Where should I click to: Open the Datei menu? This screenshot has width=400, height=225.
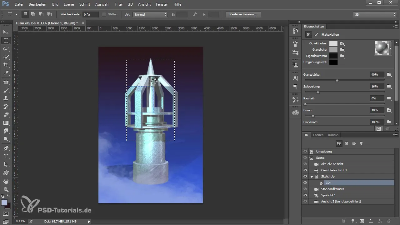click(19, 4)
